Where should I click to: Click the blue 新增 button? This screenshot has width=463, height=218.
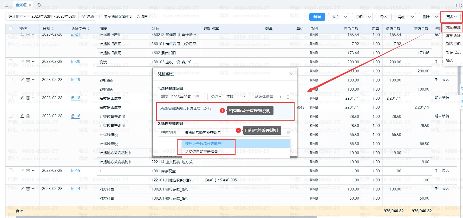317,17
